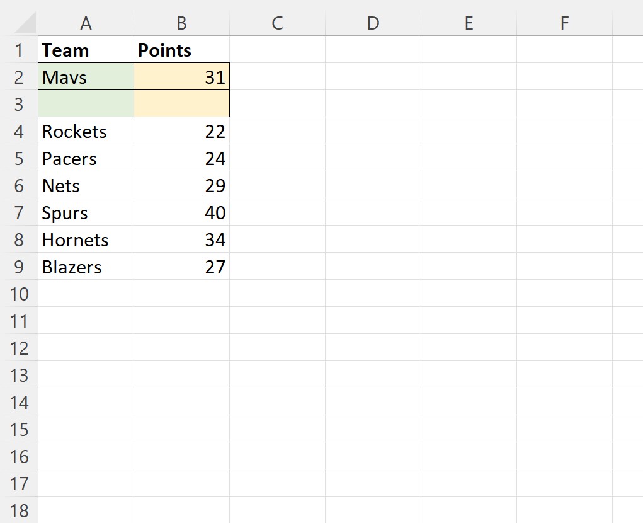
Task: Click the Select All triangle above row numbers
Action: coord(20,23)
